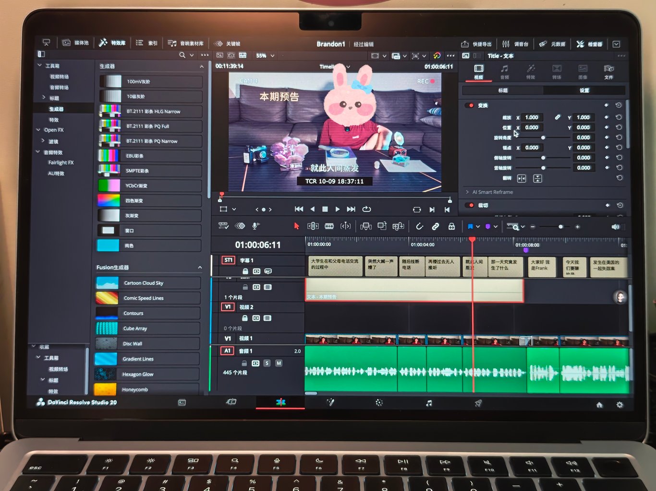Open the viewer zoom 55% dropdown

(x=265, y=56)
